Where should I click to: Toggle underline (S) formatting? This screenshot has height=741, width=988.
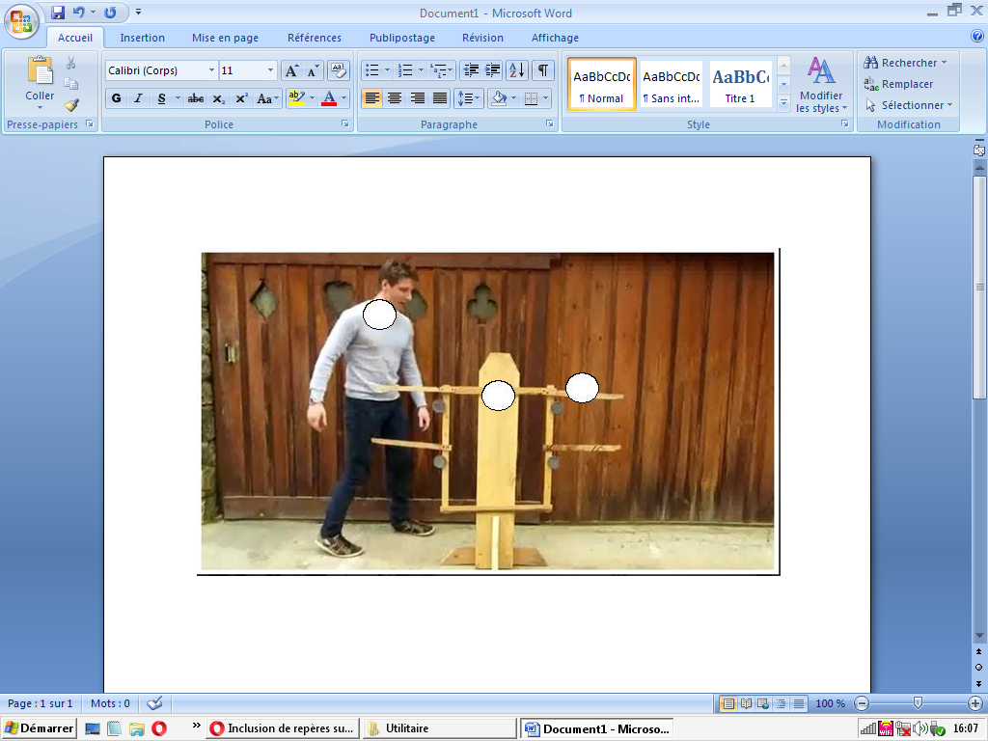pos(161,98)
